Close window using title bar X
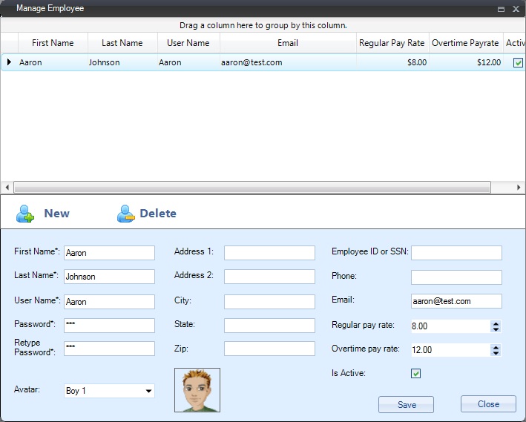526x422 pixels. pyautogui.click(x=516, y=9)
